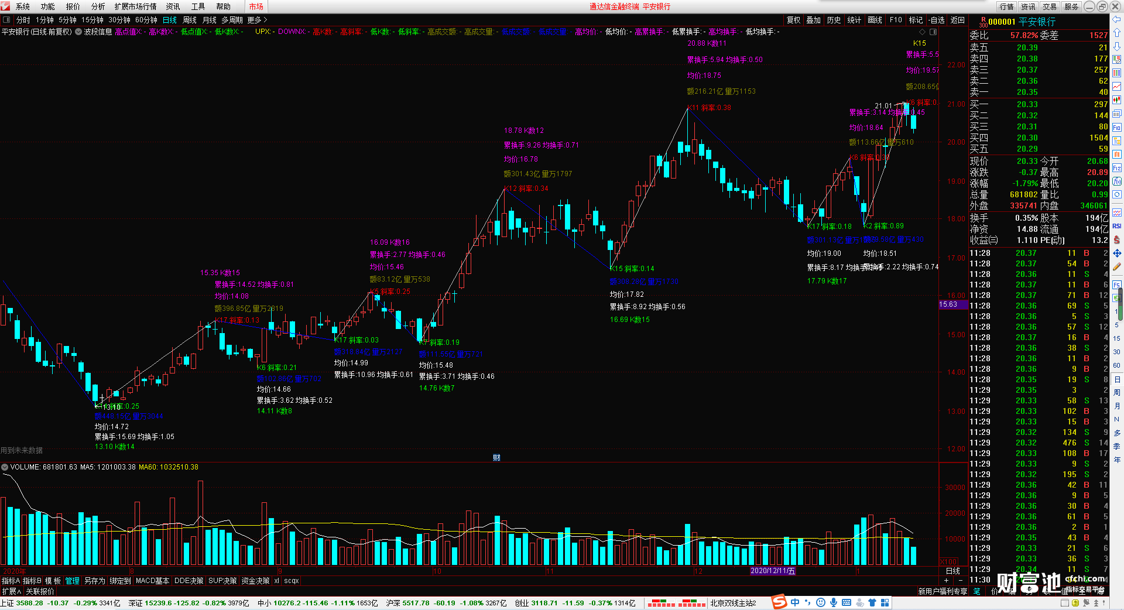Click the 服务 button at top right

[x=1071, y=6]
